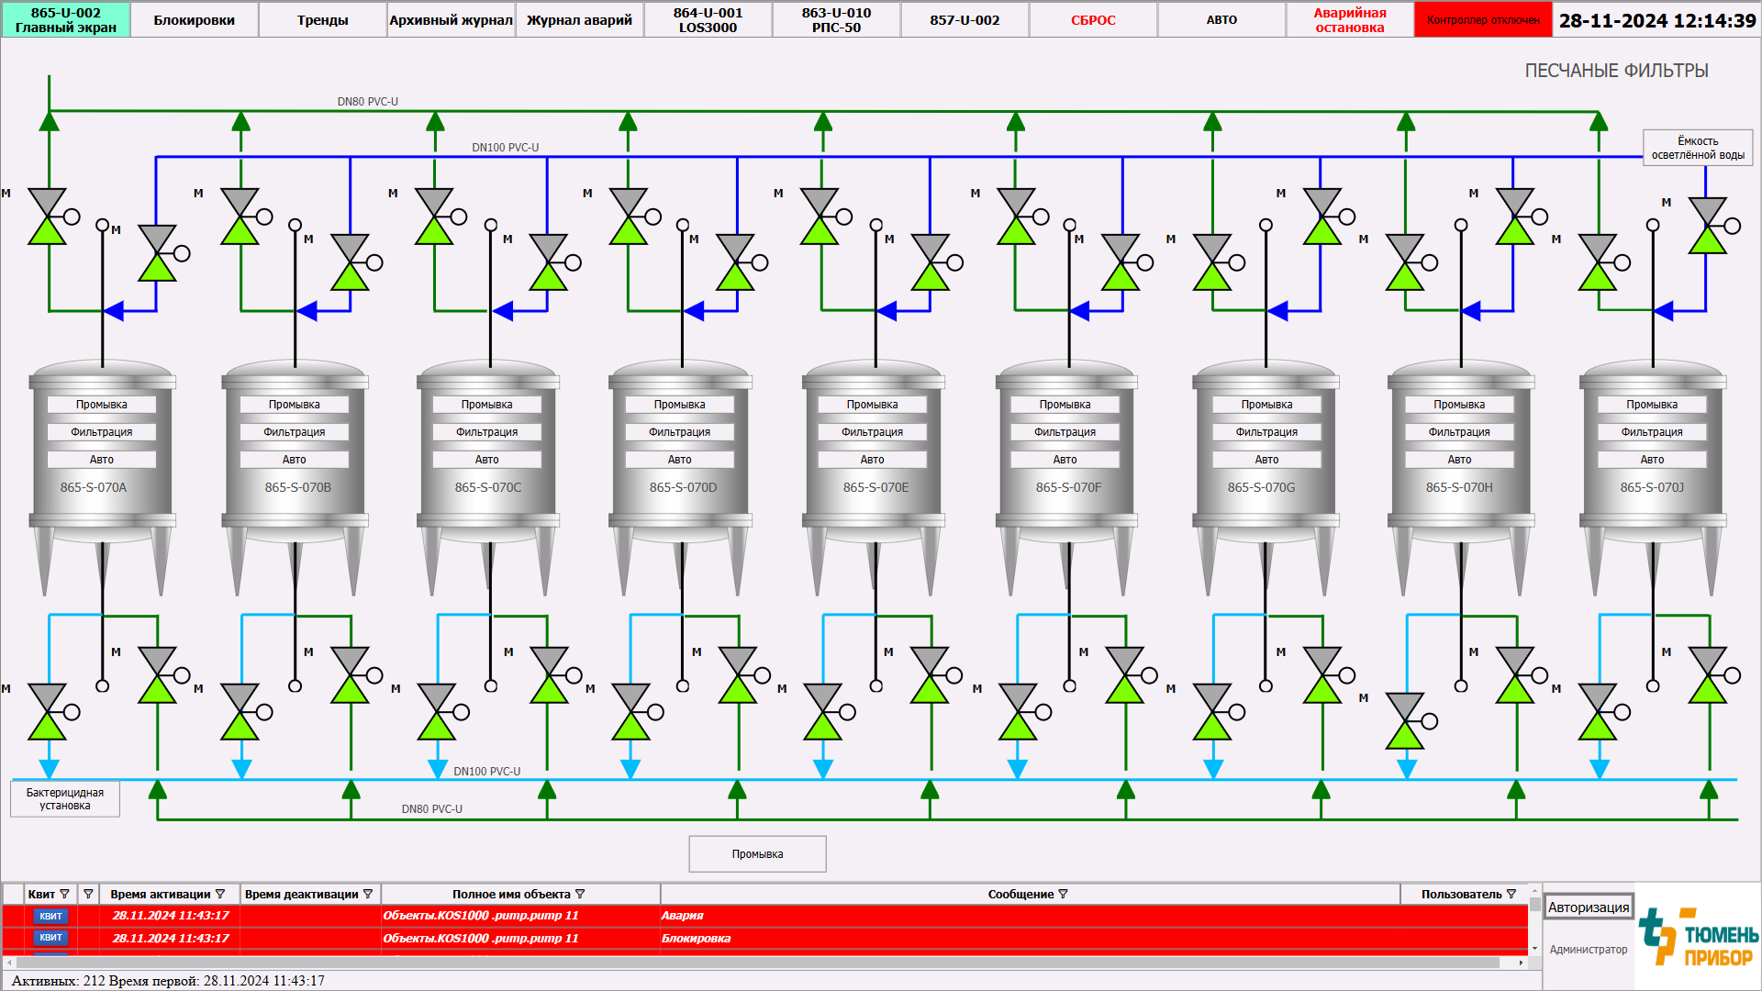Open filter funnel on Время активации column
1762x991 pixels.
220,894
